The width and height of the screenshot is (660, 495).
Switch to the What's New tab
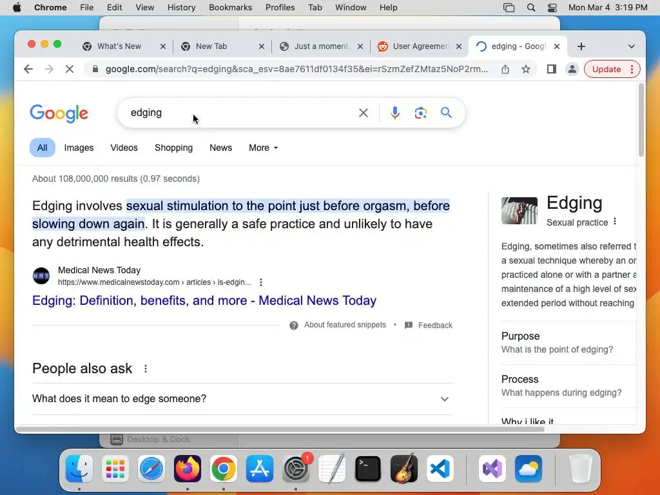[119, 46]
